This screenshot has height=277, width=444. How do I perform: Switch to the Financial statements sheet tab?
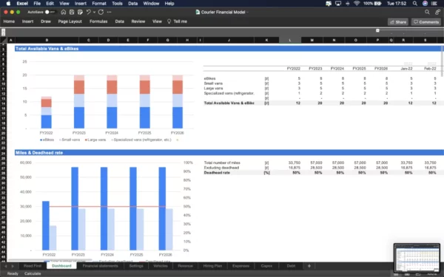[100, 266]
